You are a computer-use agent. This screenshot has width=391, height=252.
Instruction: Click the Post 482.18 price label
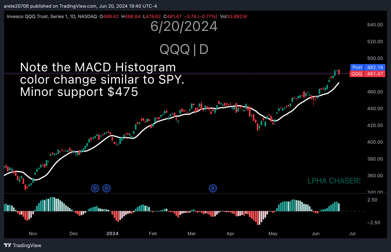point(368,67)
